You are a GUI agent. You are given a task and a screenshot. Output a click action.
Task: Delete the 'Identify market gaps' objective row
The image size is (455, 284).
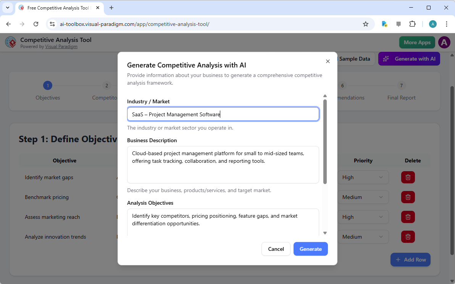(408, 177)
